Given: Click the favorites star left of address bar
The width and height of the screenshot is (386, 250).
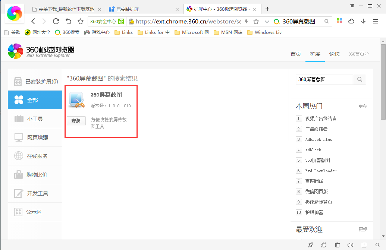Looking at the screenshot, I should click(81, 21).
